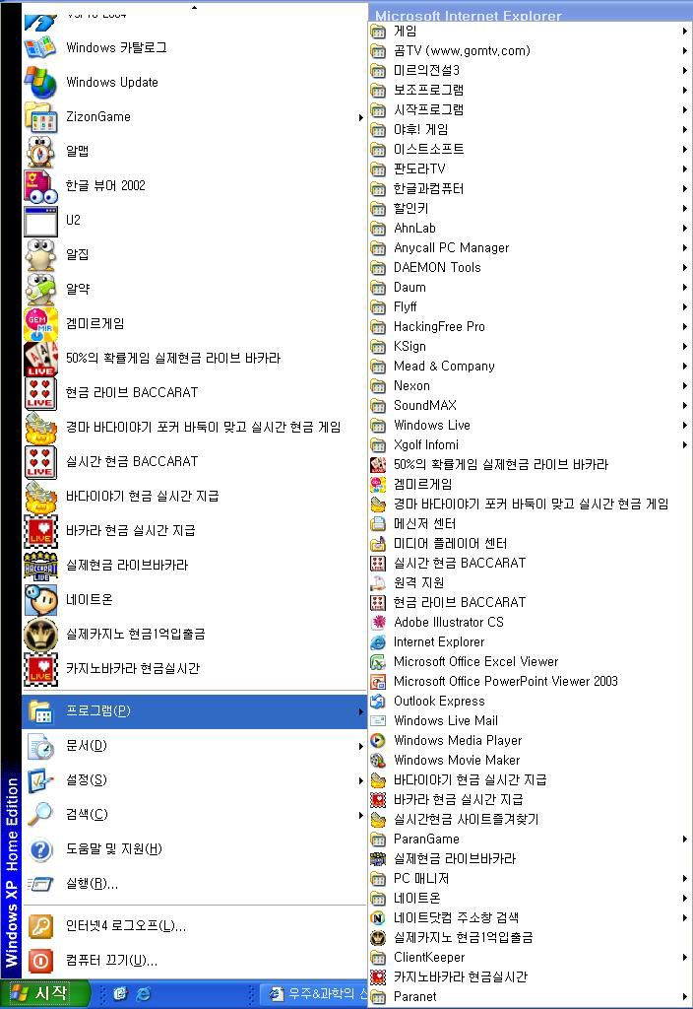
Task: Expand DAEMON Tools folder
Action: point(530,268)
